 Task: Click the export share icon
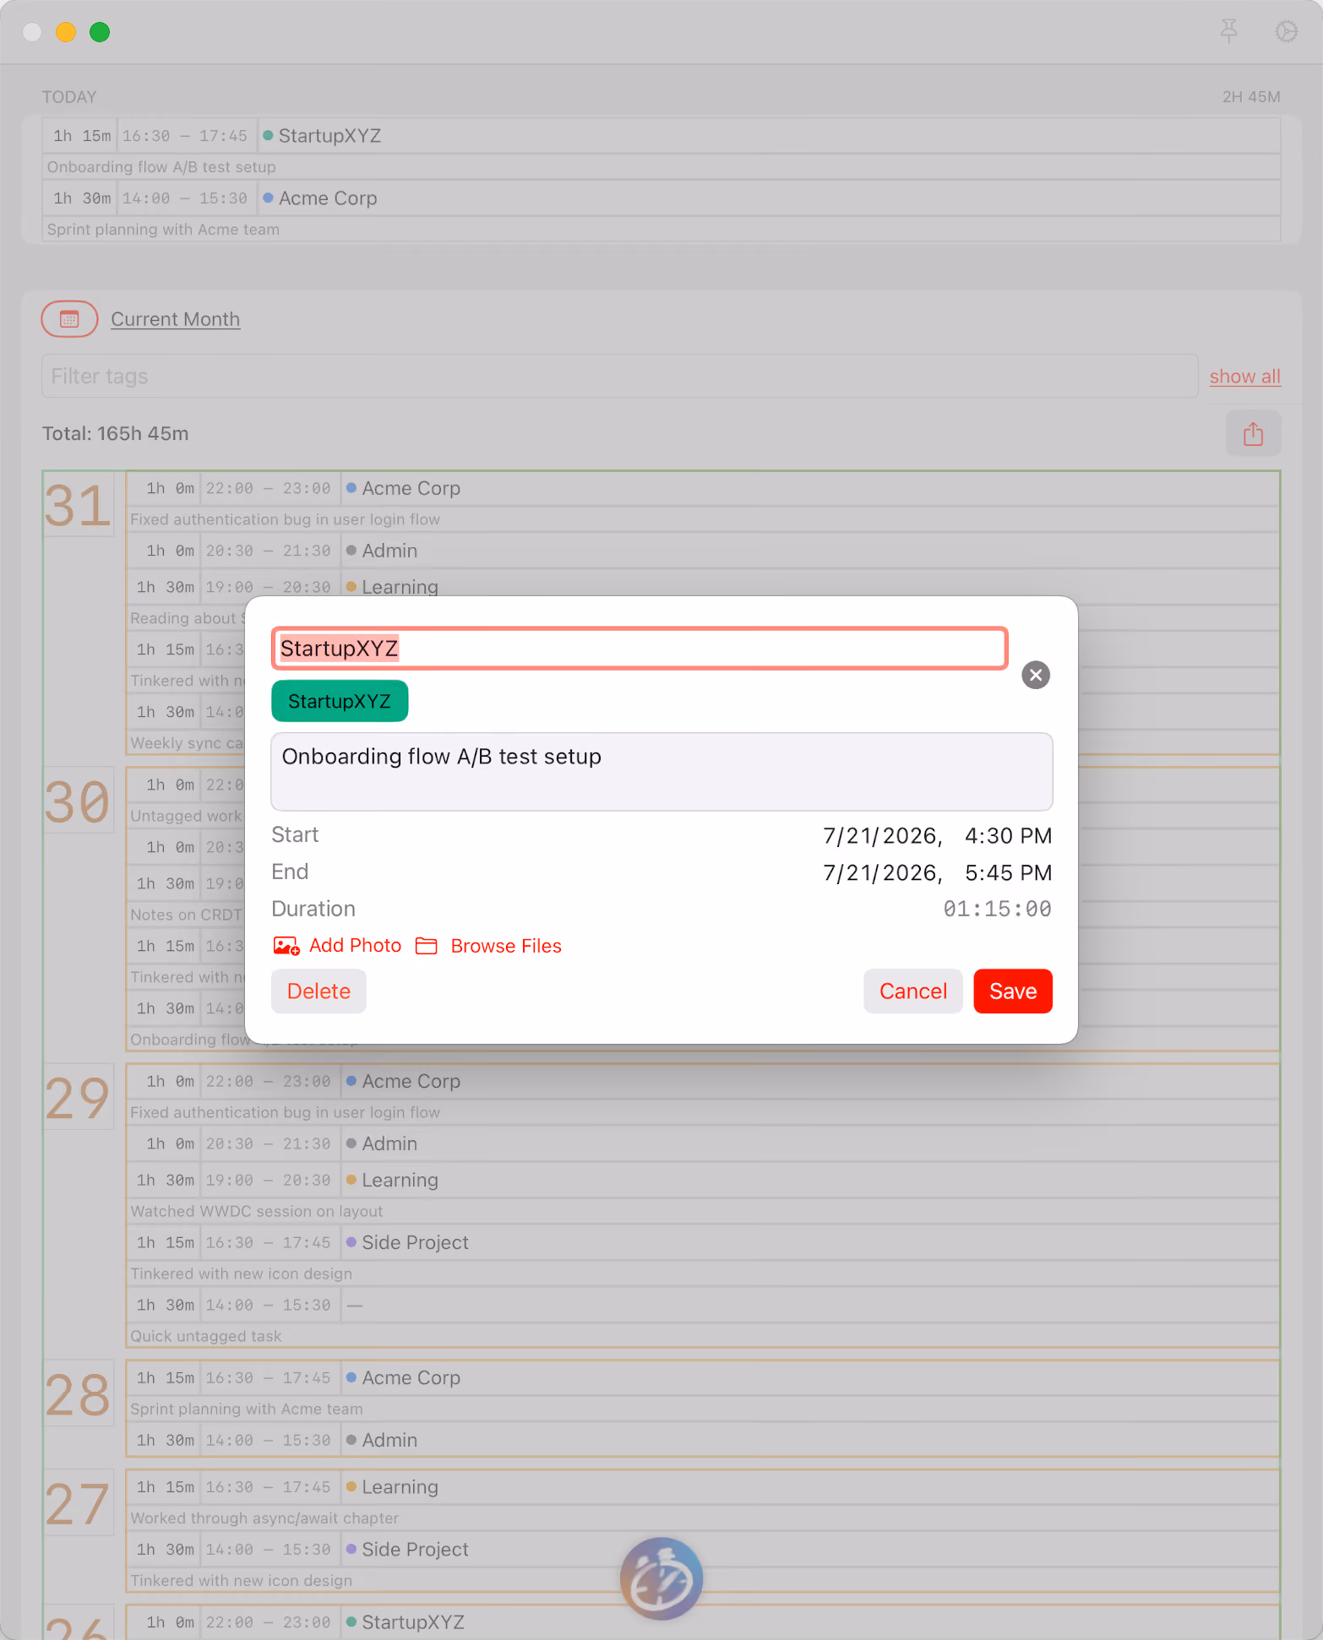tap(1253, 434)
